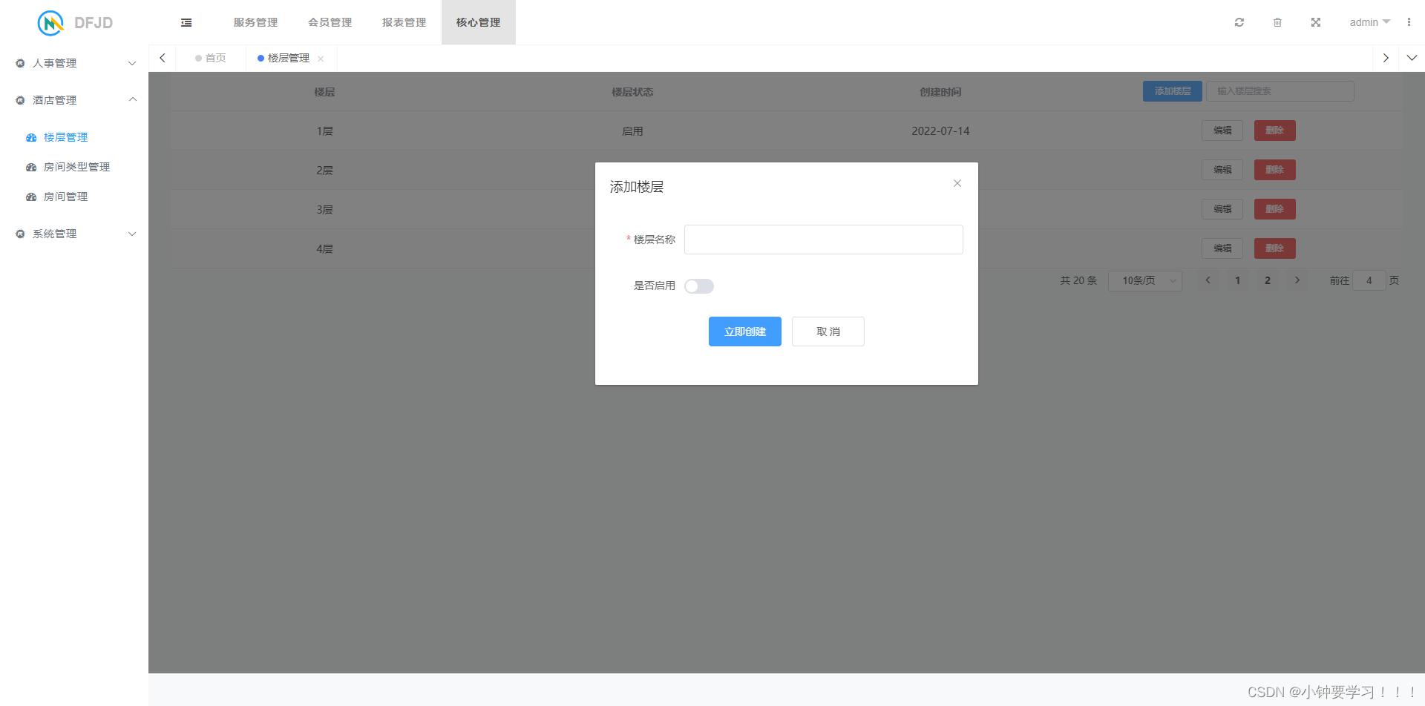
Task: Open the 报表管理 top menu
Action: pos(404,22)
